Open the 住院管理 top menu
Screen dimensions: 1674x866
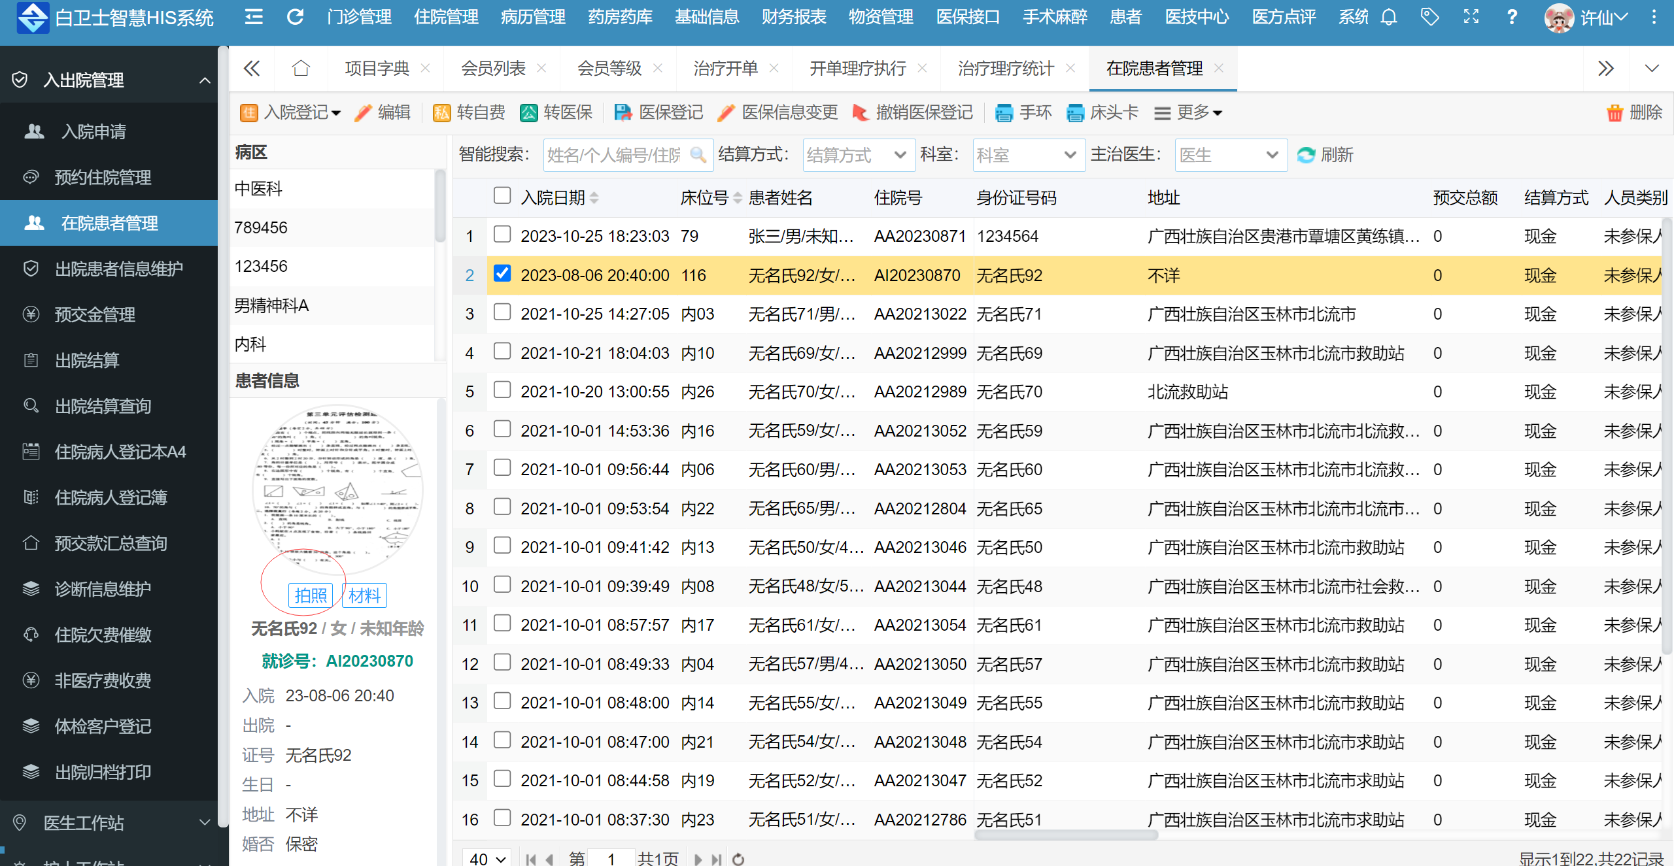[446, 17]
